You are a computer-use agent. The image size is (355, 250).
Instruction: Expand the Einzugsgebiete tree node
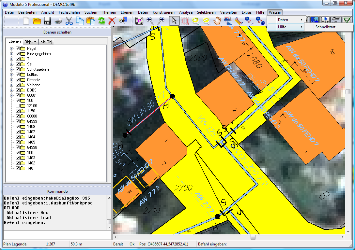[x=12, y=54]
